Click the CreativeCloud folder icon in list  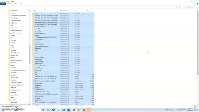click(34, 44)
